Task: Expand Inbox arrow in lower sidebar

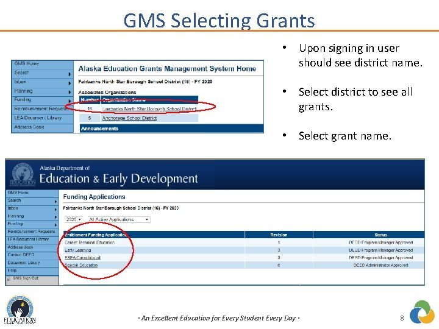Action: point(55,209)
